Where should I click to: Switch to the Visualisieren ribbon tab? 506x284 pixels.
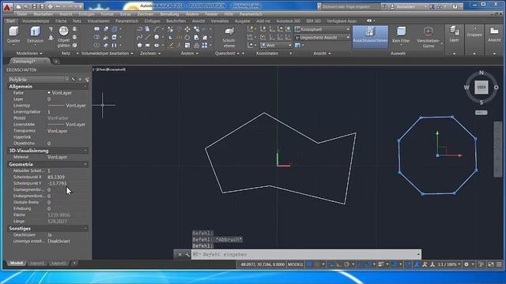tap(98, 21)
